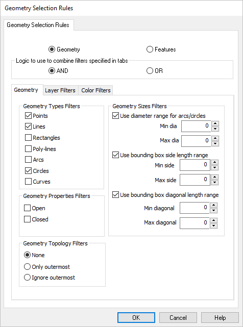
Task: Decrease Min diagonal with down arrow
Action: point(213,211)
